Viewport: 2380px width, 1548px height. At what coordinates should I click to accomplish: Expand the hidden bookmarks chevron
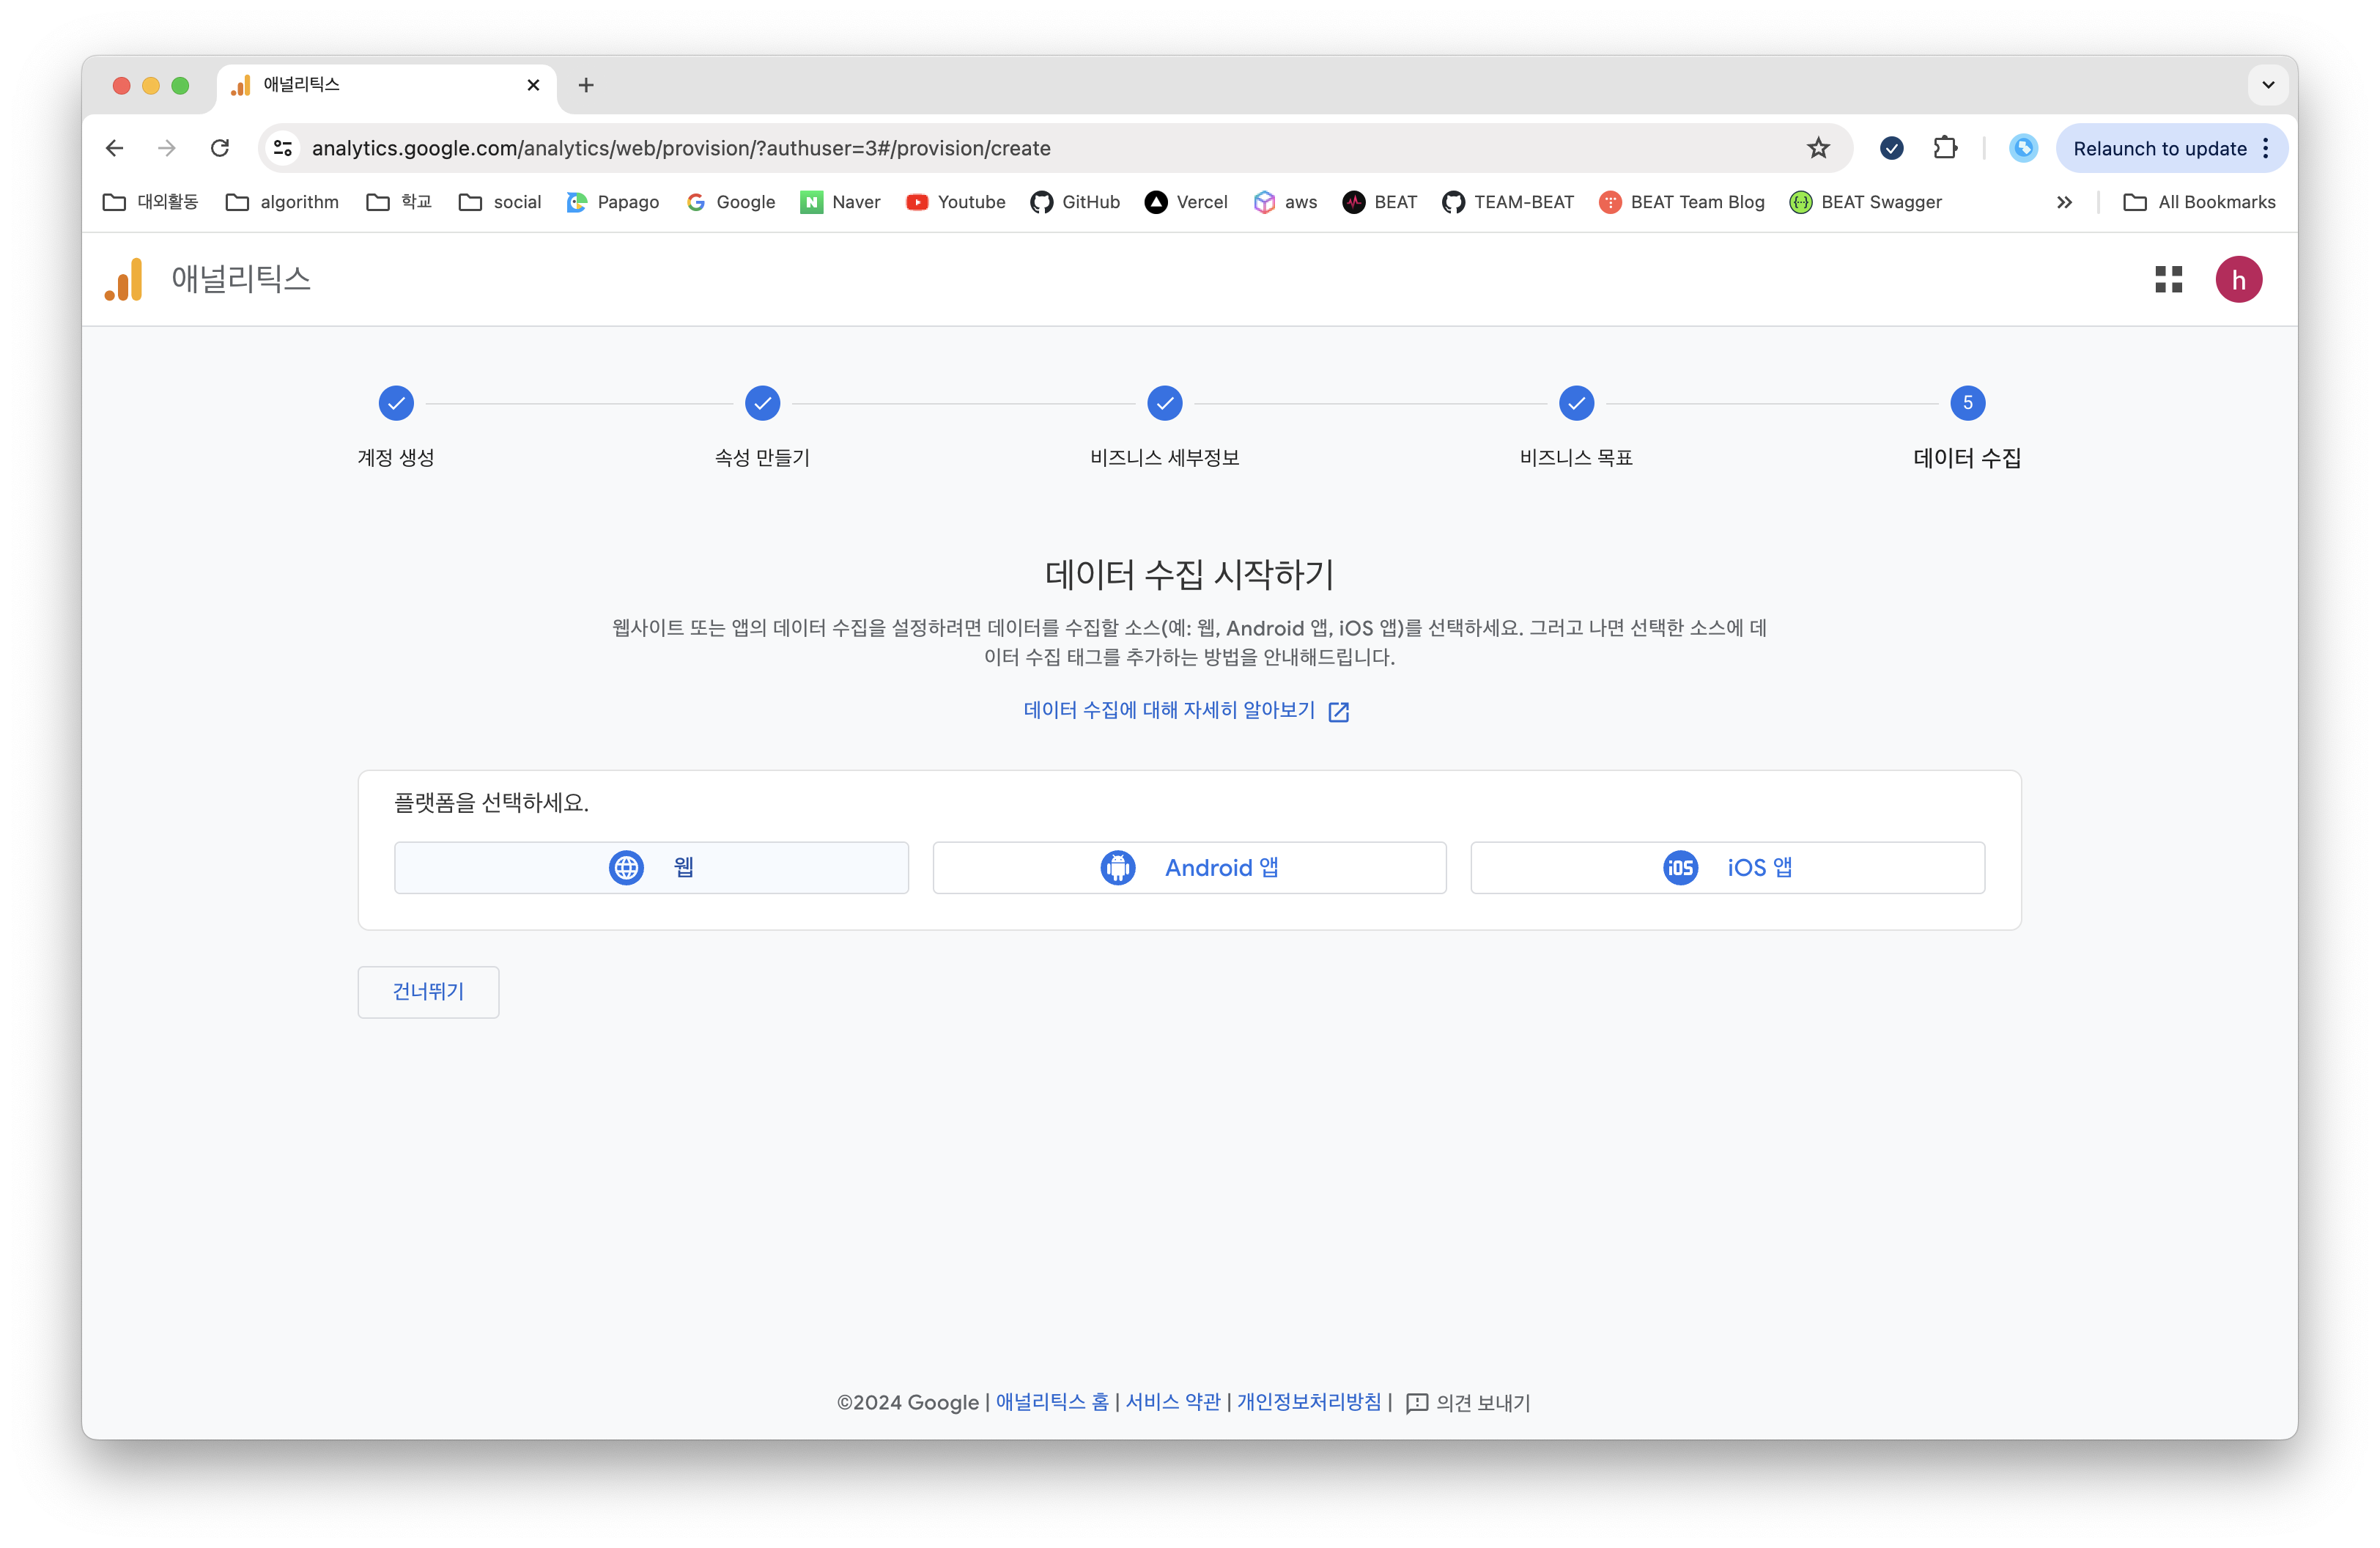click(2064, 202)
